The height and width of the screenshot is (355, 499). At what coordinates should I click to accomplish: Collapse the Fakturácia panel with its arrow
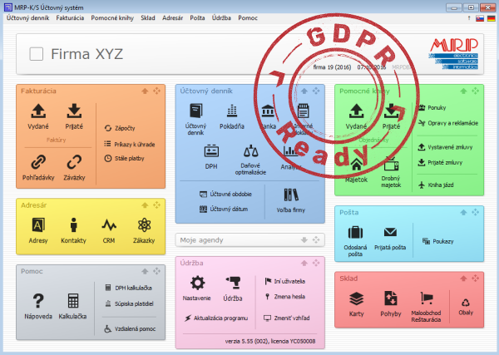coord(146,90)
